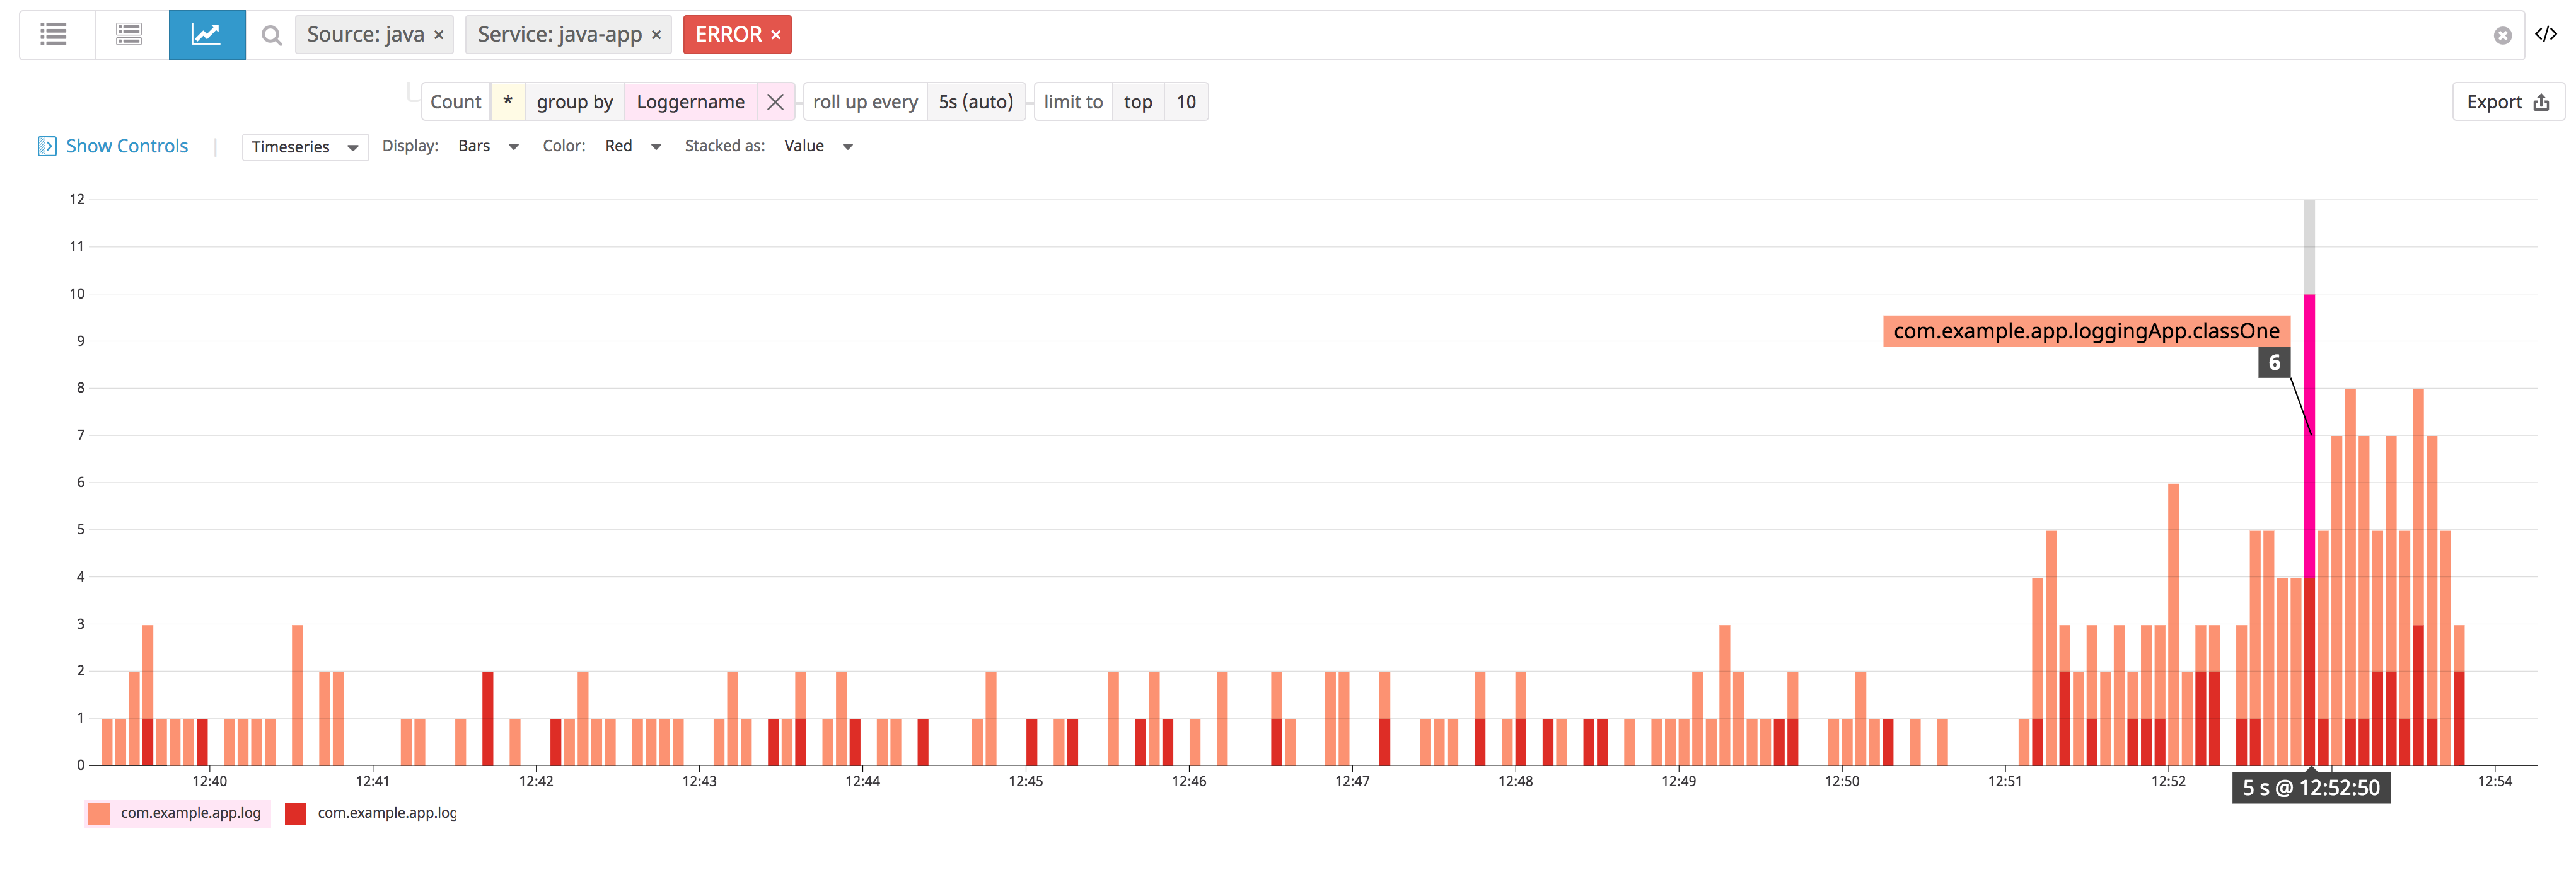2576x877 pixels.
Task: Click the Show Controls link
Action: point(126,146)
